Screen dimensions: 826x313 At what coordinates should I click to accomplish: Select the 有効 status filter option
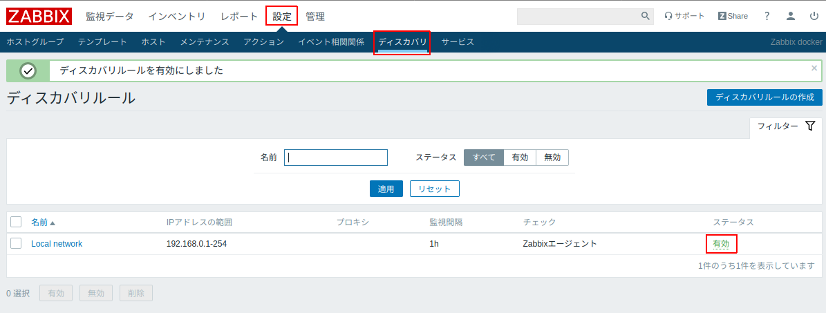point(519,158)
